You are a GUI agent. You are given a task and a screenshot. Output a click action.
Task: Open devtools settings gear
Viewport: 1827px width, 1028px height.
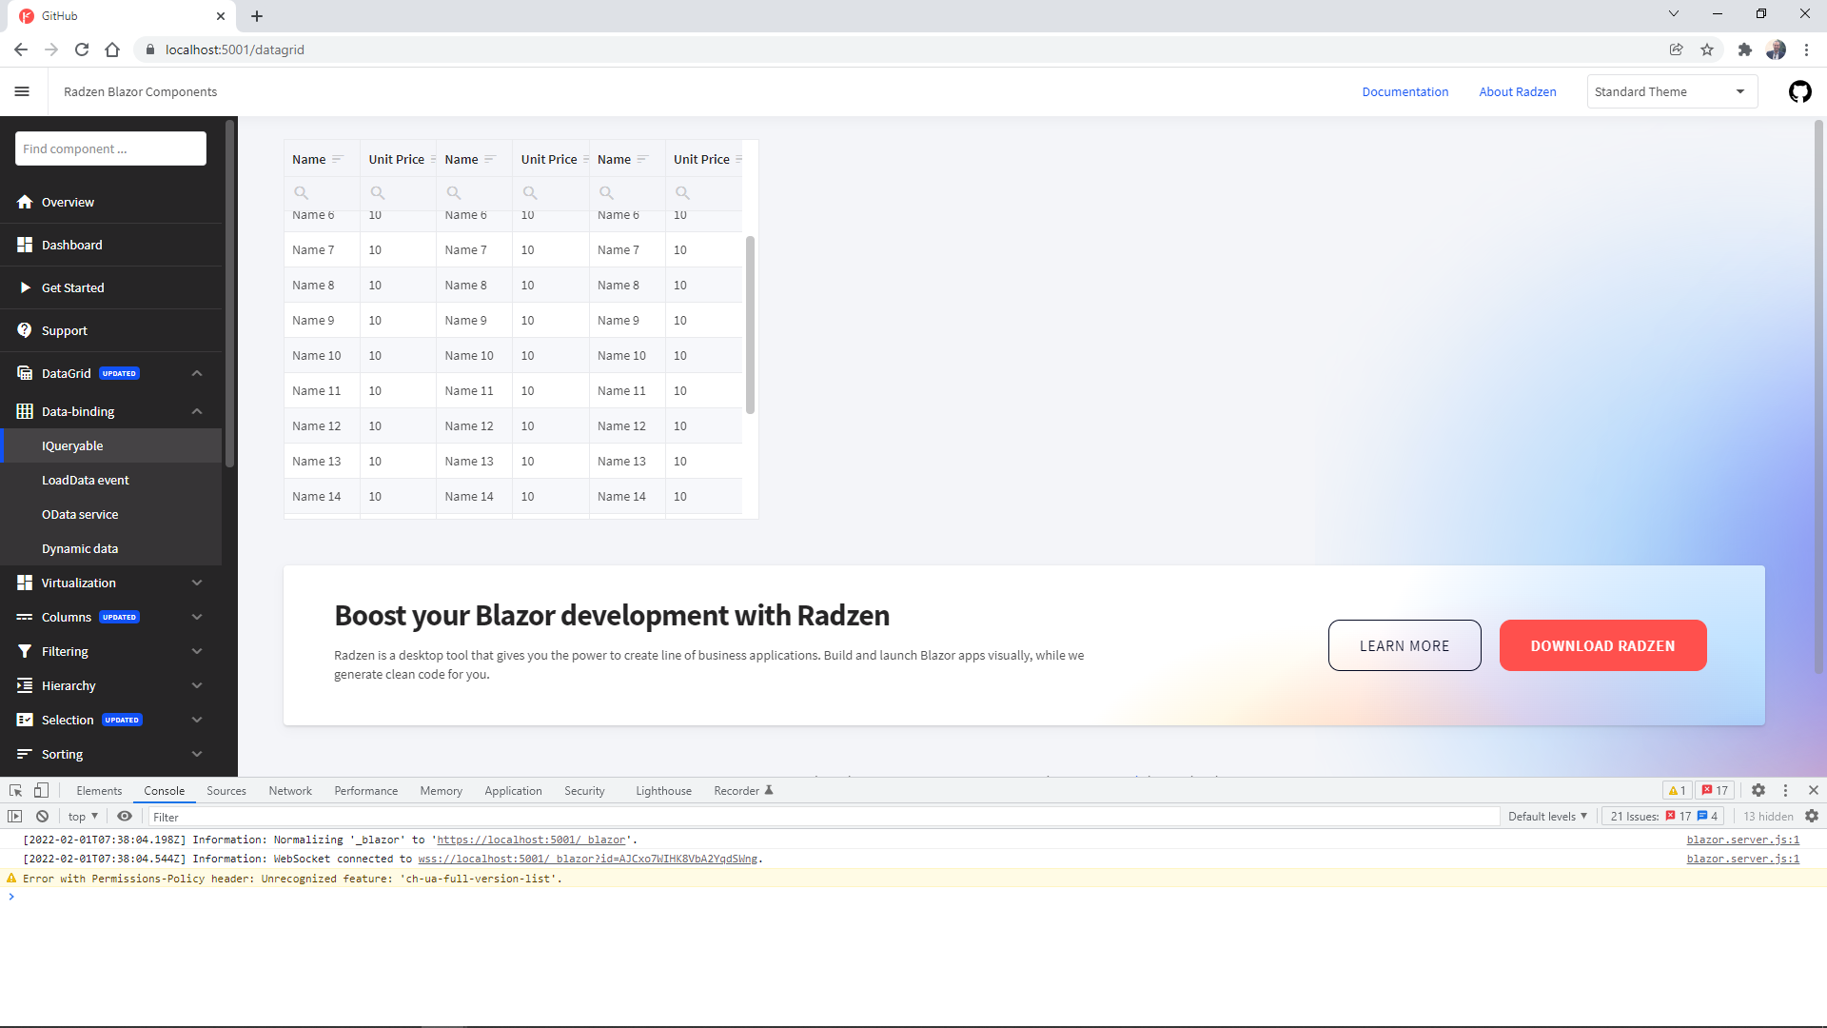(1758, 790)
